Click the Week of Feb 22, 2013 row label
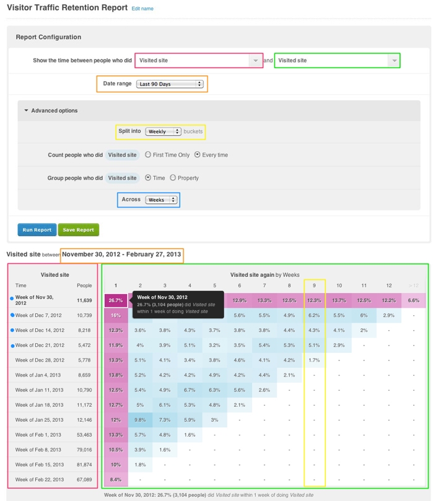Image resolution: width=433 pixels, height=501 pixels. click(x=40, y=479)
